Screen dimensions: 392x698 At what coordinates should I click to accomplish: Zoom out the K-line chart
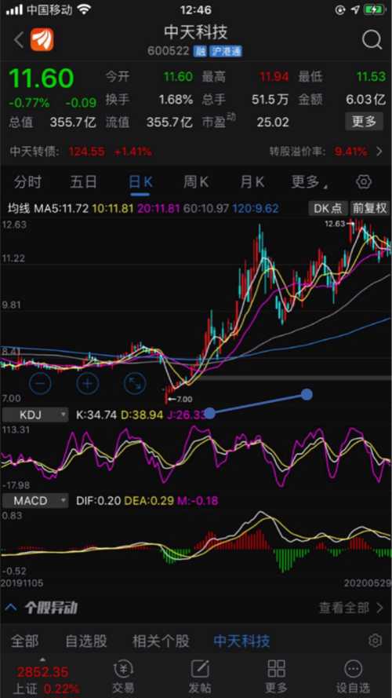point(41,383)
